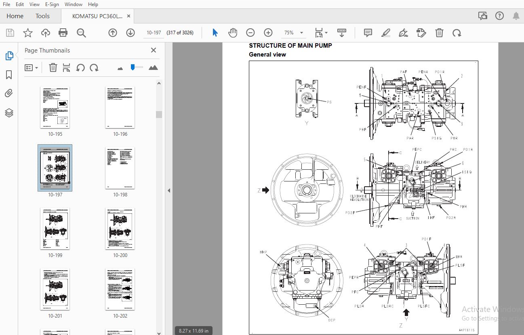Select page thumbnail 10-196

(120, 107)
